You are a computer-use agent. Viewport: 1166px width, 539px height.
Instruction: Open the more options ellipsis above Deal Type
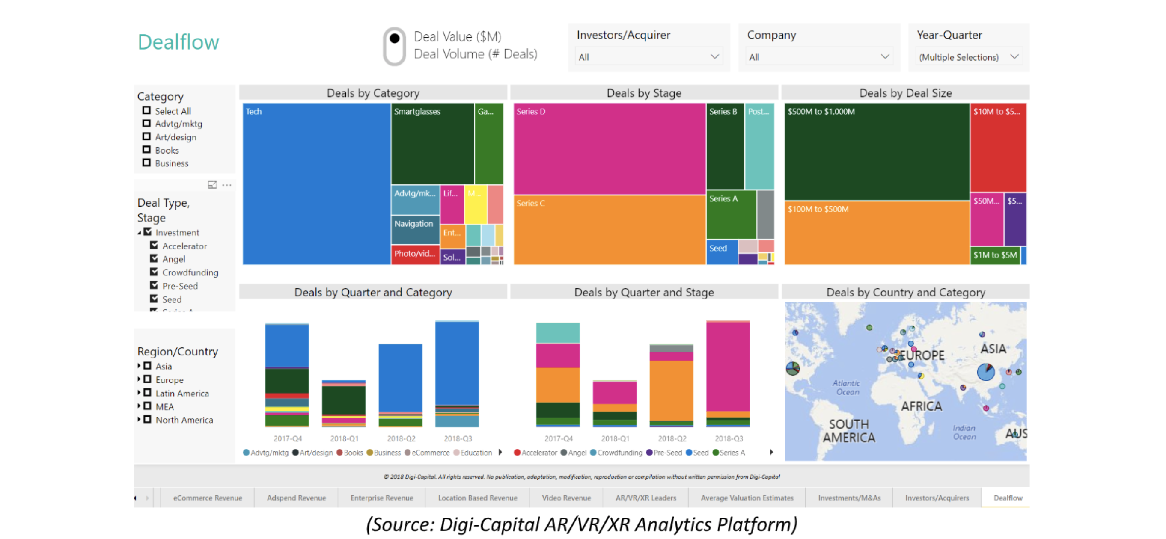point(227,184)
